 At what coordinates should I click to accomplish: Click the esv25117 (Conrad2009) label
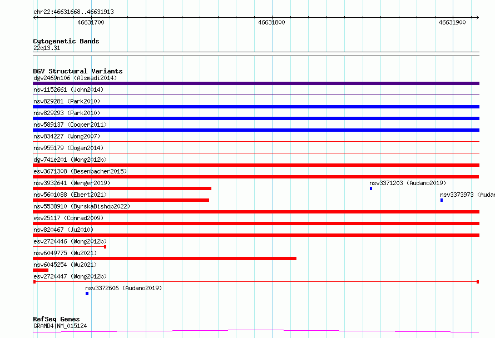click(68, 218)
